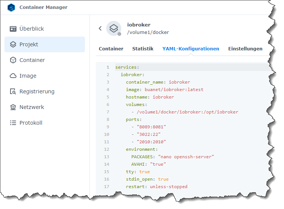Click the Container cube icon in sidebar
The image size is (284, 209).
click(x=13, y=60)
